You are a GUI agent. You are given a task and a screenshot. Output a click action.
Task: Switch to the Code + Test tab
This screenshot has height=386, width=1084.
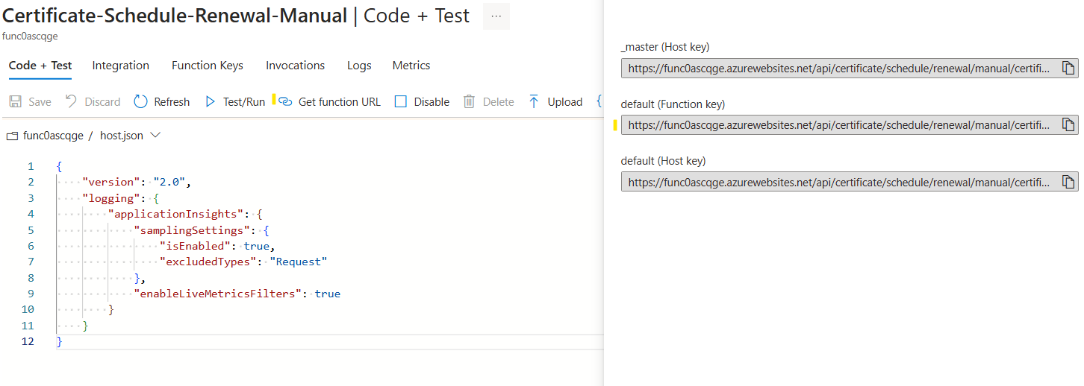[x=40, y=66]
